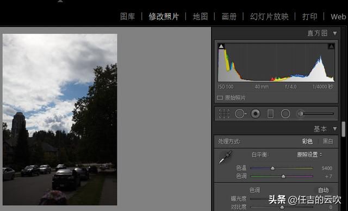Open the 幻灯片放映 module

(269, 17)
